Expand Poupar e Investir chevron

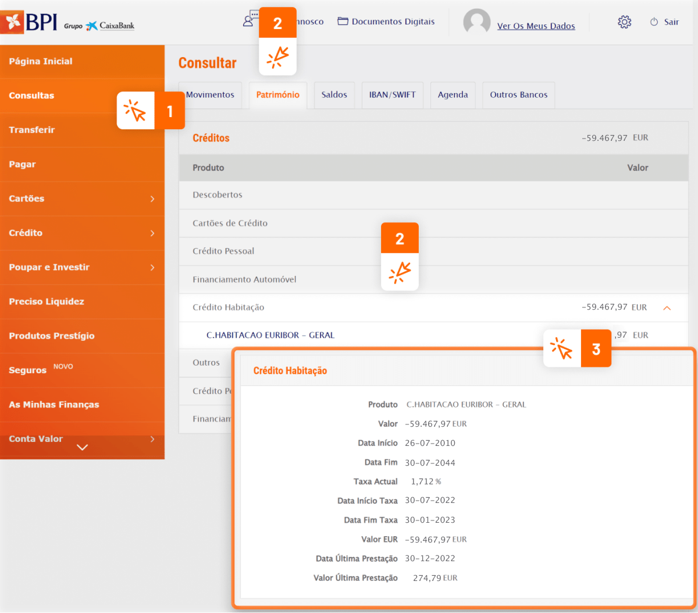click(152, 268)
